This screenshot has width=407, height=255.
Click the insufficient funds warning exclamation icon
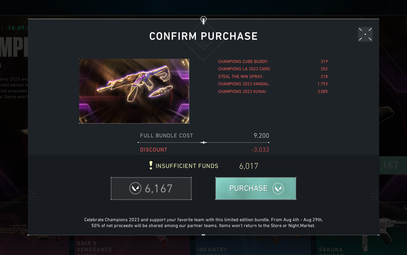151,165
